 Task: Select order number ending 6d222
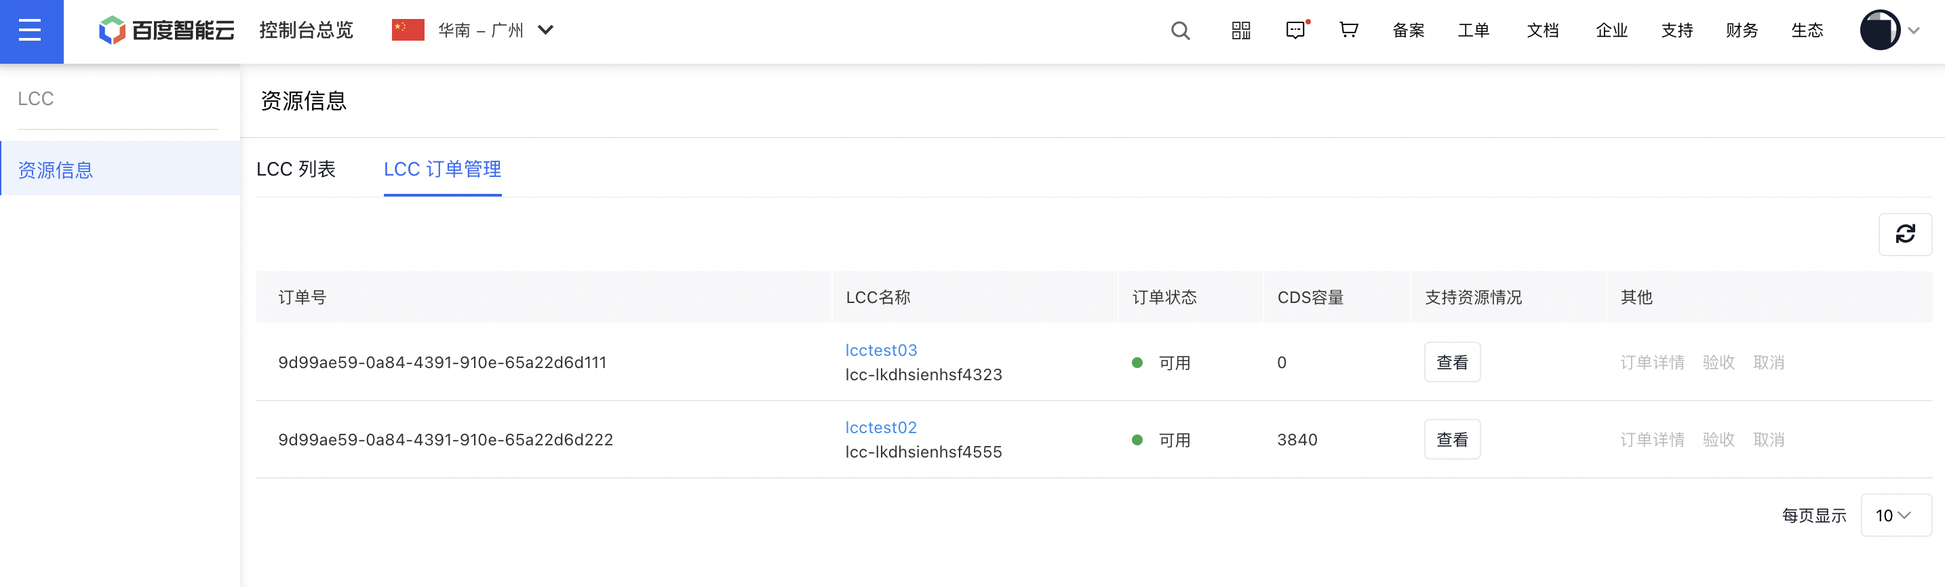pyautogui.click(x=446, y=439)
